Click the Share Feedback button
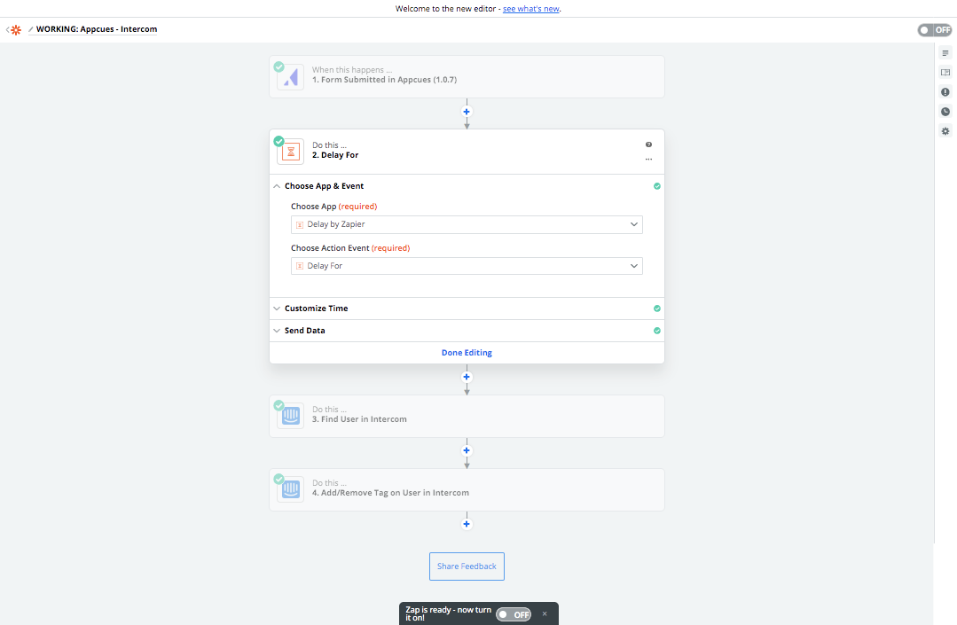Viewport: 957px width, 625px height. (467, 566)
